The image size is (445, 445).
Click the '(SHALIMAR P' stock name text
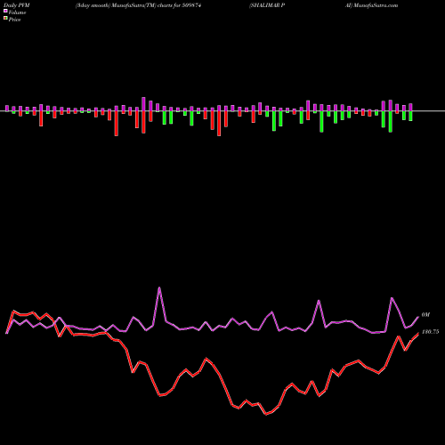pyautogui.click(x=267, y=5)
